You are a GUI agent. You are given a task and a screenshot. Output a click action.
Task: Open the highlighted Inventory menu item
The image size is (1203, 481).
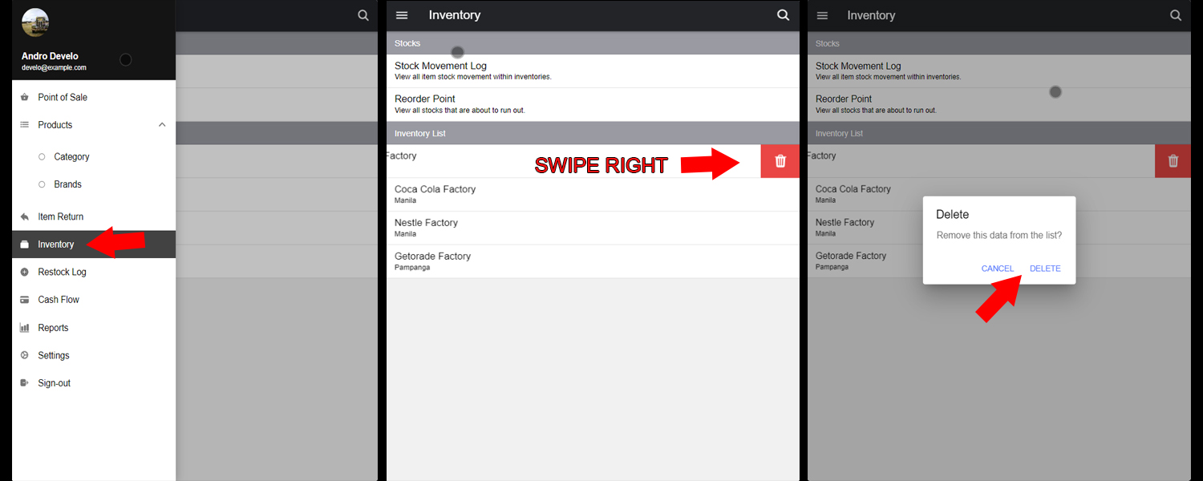[x=56, y=245]
